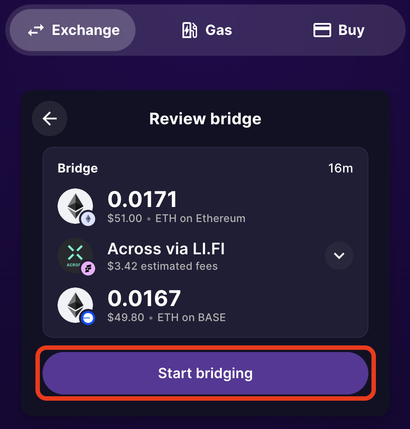Click the Ethereum network badge on source token
410x429 pixels.
point(88,218)
